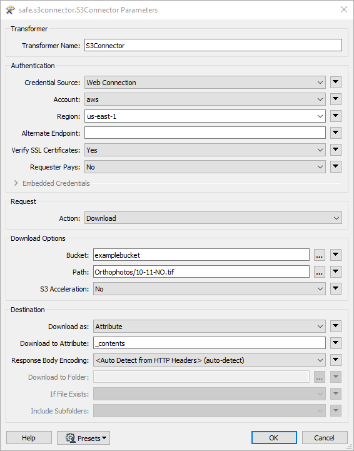
Task: Click the Cancel button
Action: 325,438
